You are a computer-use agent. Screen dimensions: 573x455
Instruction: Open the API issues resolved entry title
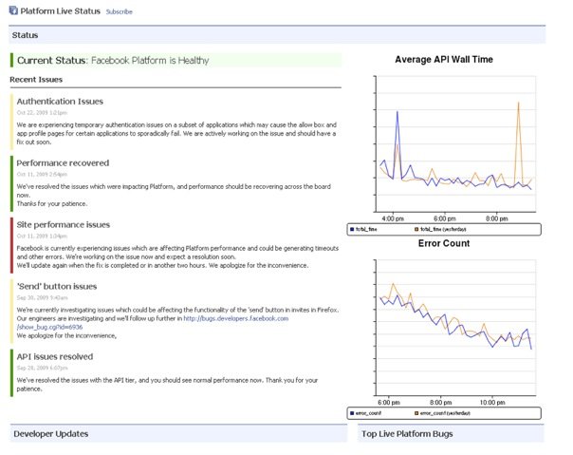click(x=55, y=356)
